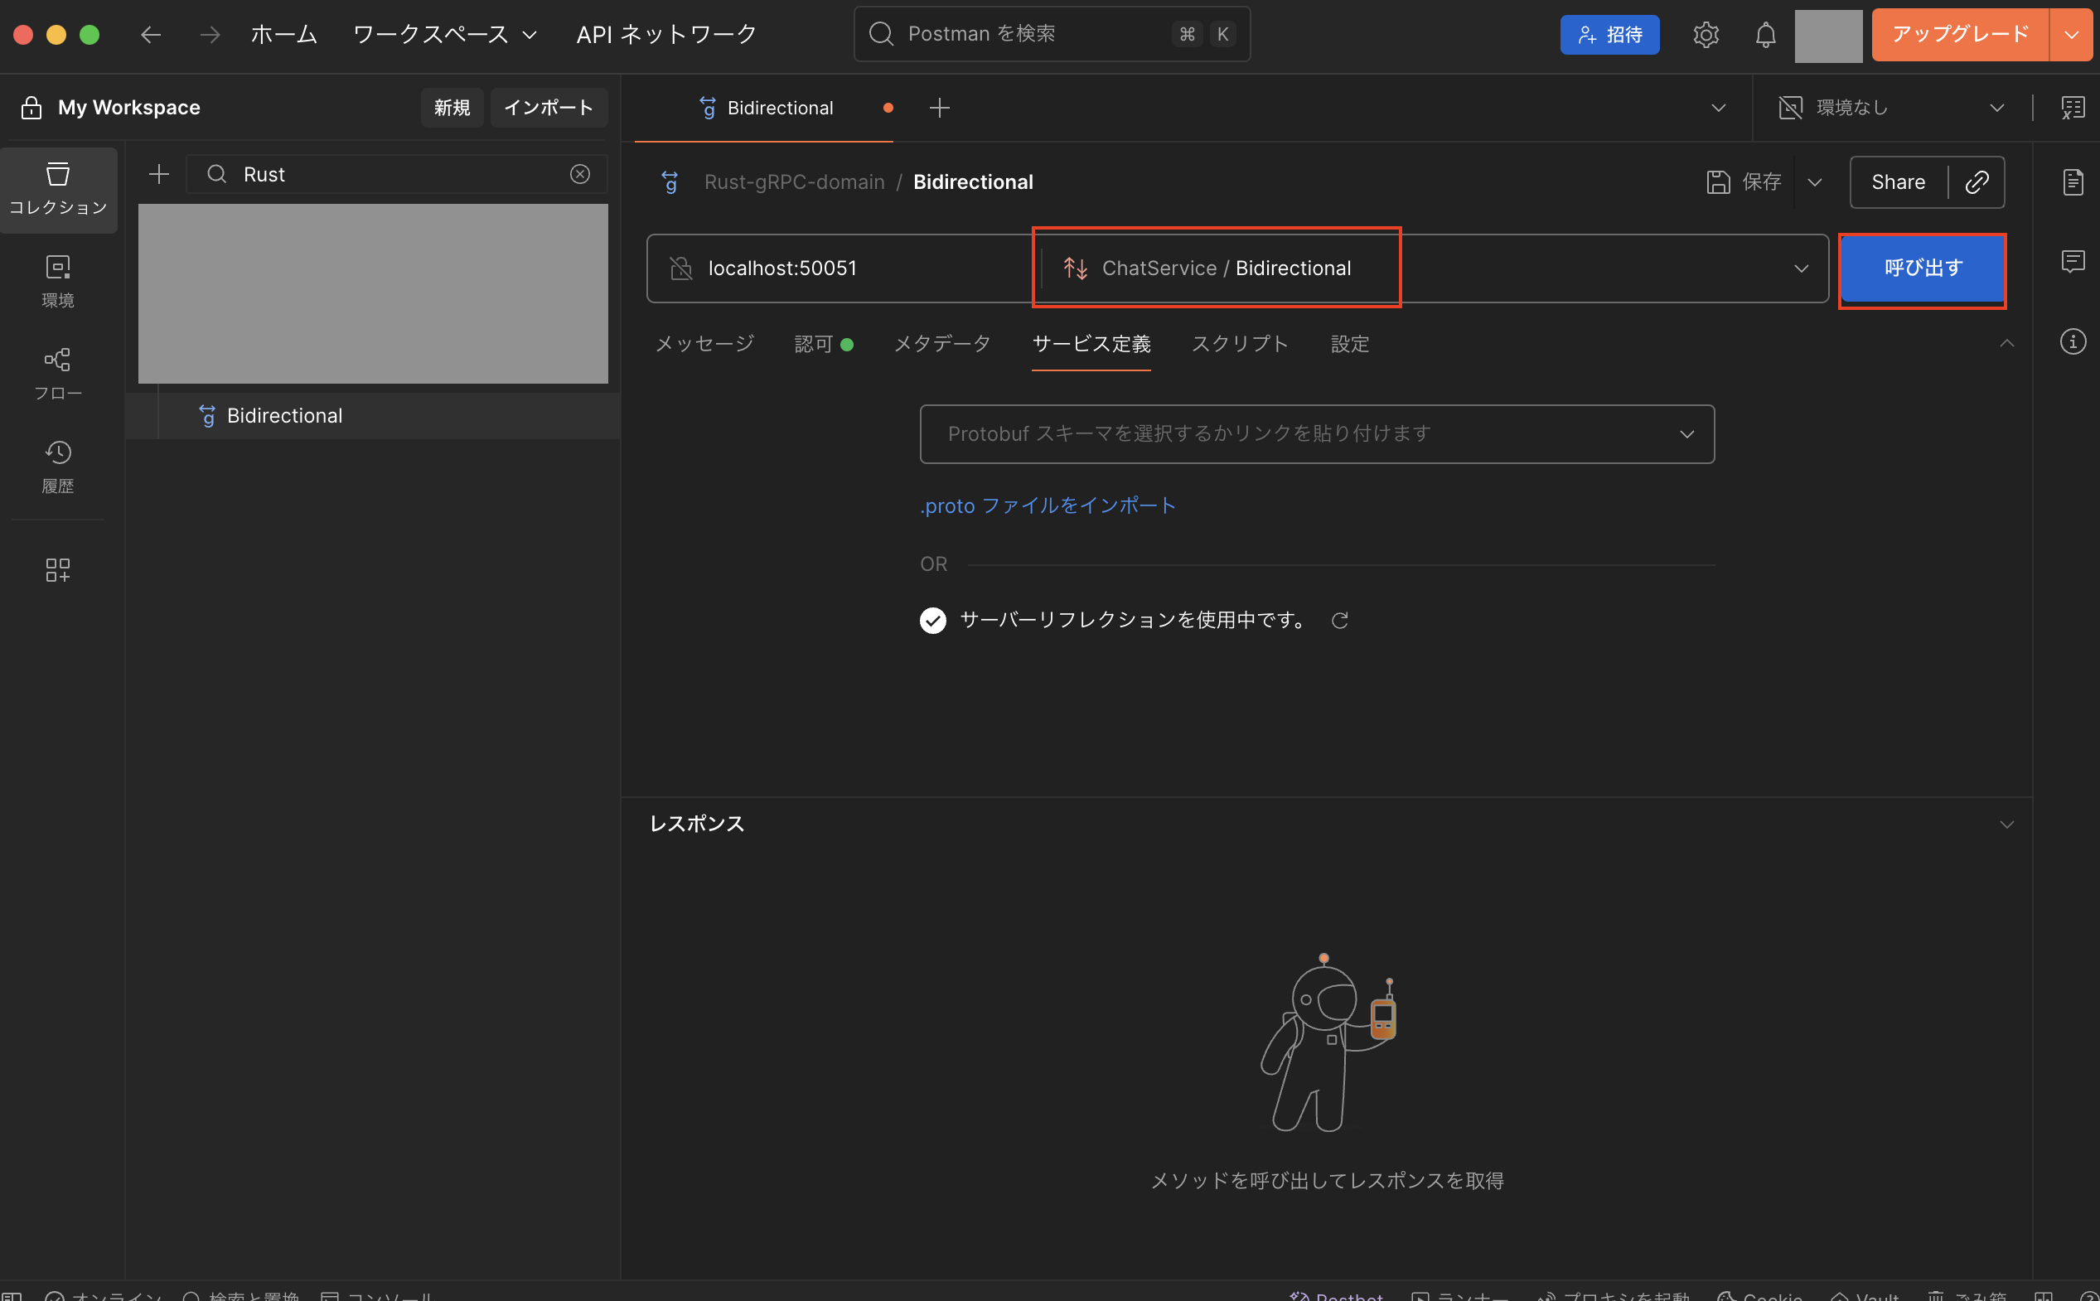Click the My Workspace title
The image size is (2100, 1301).
129,108
